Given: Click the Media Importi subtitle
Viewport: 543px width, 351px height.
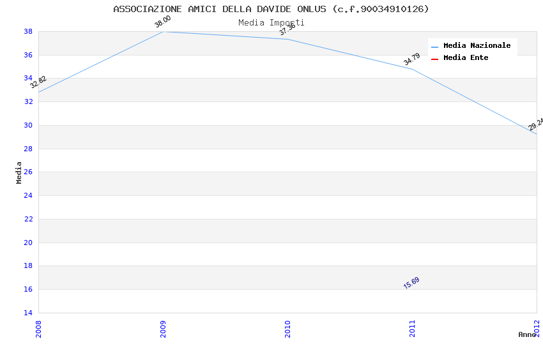Looking at the screenshot, I should coord(271,23).
